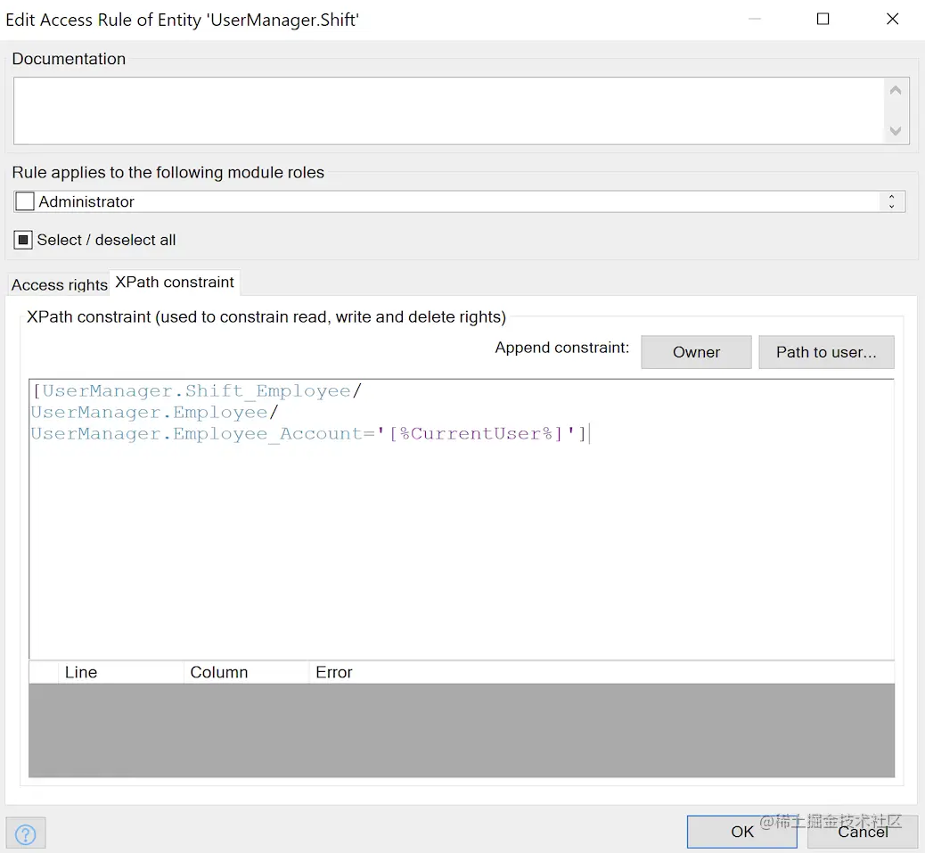Cancel editing the access rule
The height and width of the screenshot is (853, 925).
(863, 832)
